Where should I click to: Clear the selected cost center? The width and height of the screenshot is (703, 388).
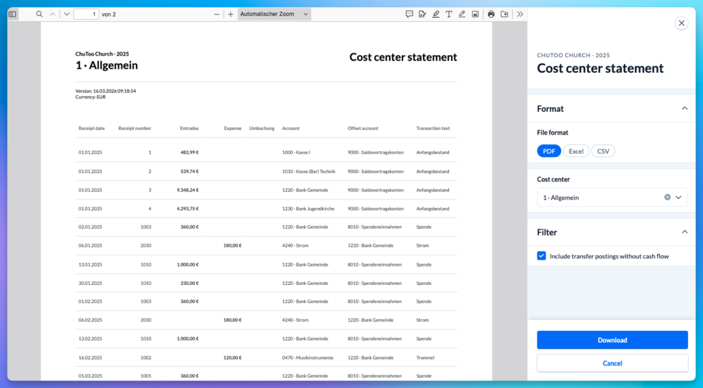tap(667, 197)
